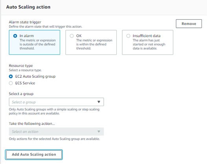Click the "Resource type" section heading
The height and width of the screenshot is (164, 207).
click(21, 65)
